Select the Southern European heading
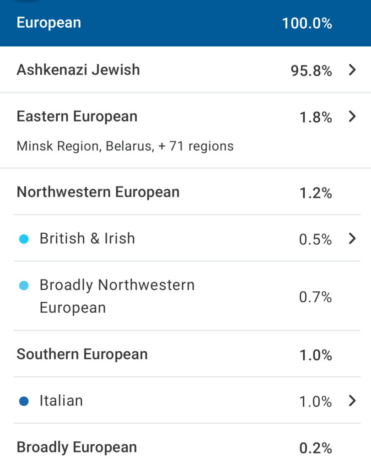Viewport: 371px width, 469px height. 82,354
